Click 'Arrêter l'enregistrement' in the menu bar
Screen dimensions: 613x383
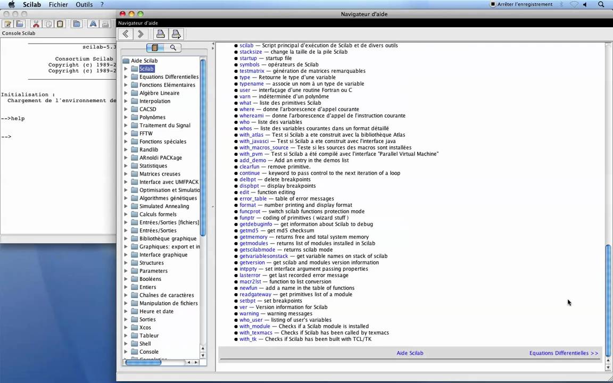click(521, 4)
